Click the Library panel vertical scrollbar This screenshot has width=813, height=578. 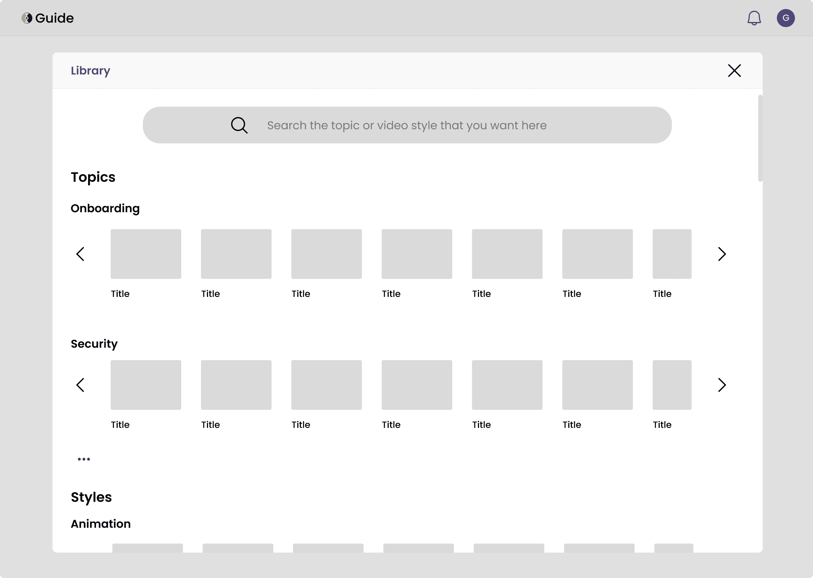(x=760, y=139)
